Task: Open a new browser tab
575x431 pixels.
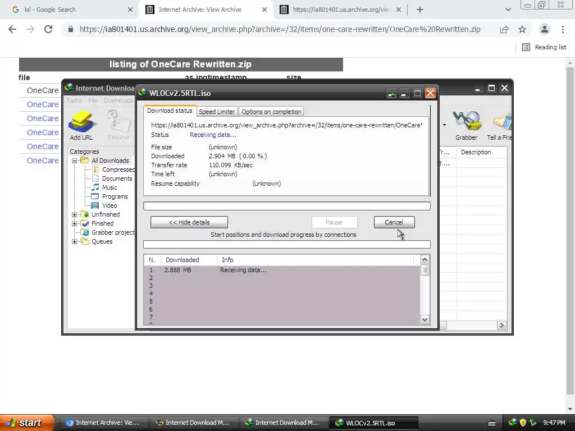Action: [x=420, y=10]
